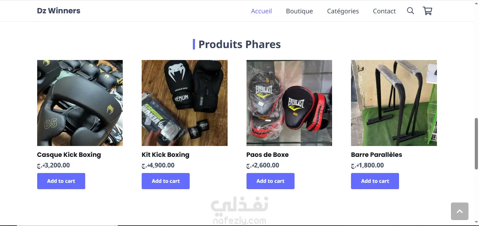
Task: Add Casque Kick Boxing to cart
Action: 61,181
